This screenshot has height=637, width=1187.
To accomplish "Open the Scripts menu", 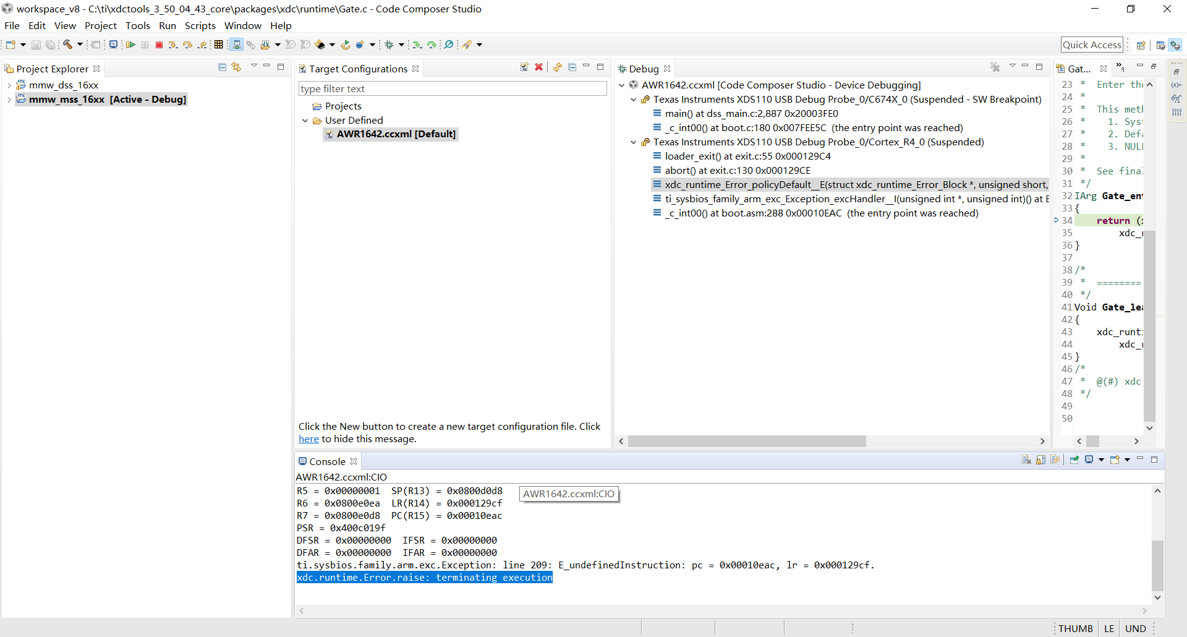I will (x=200, y=25).
